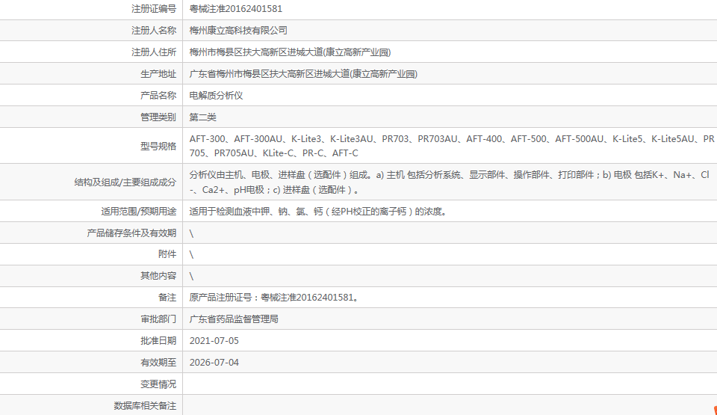Click the model list starting AFT-300
This screenshot has width=717, height=415.
(x=452, y=146)
